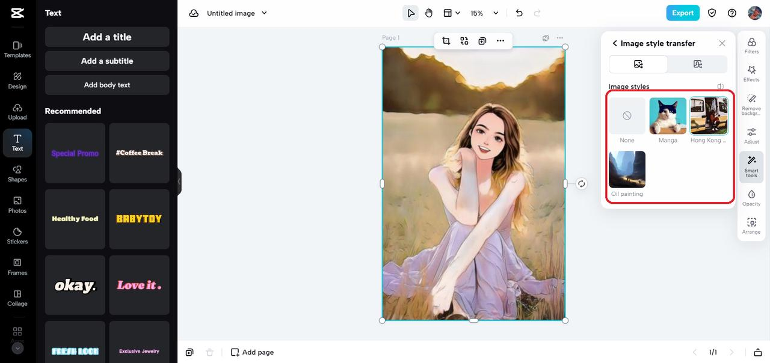Choose the okay. text preset
This screenshot has height=363, width=770.
(75, 285)
